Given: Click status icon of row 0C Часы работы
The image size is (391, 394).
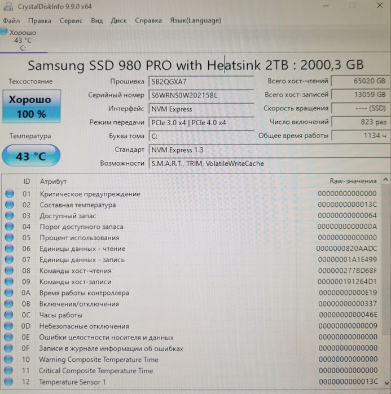Looking at the screenshot, I should (8, 315).
